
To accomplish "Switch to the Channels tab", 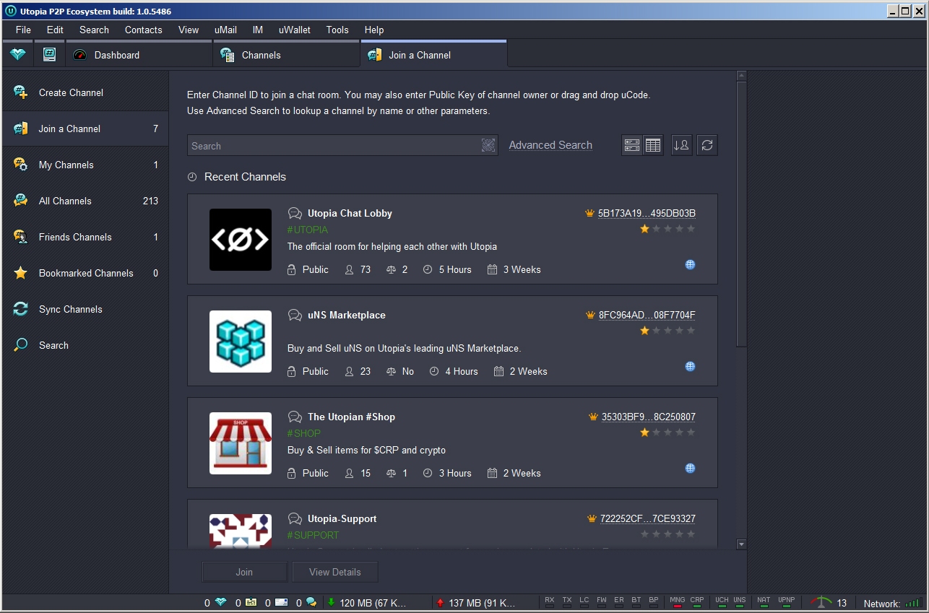I will (x=287, y=55).
